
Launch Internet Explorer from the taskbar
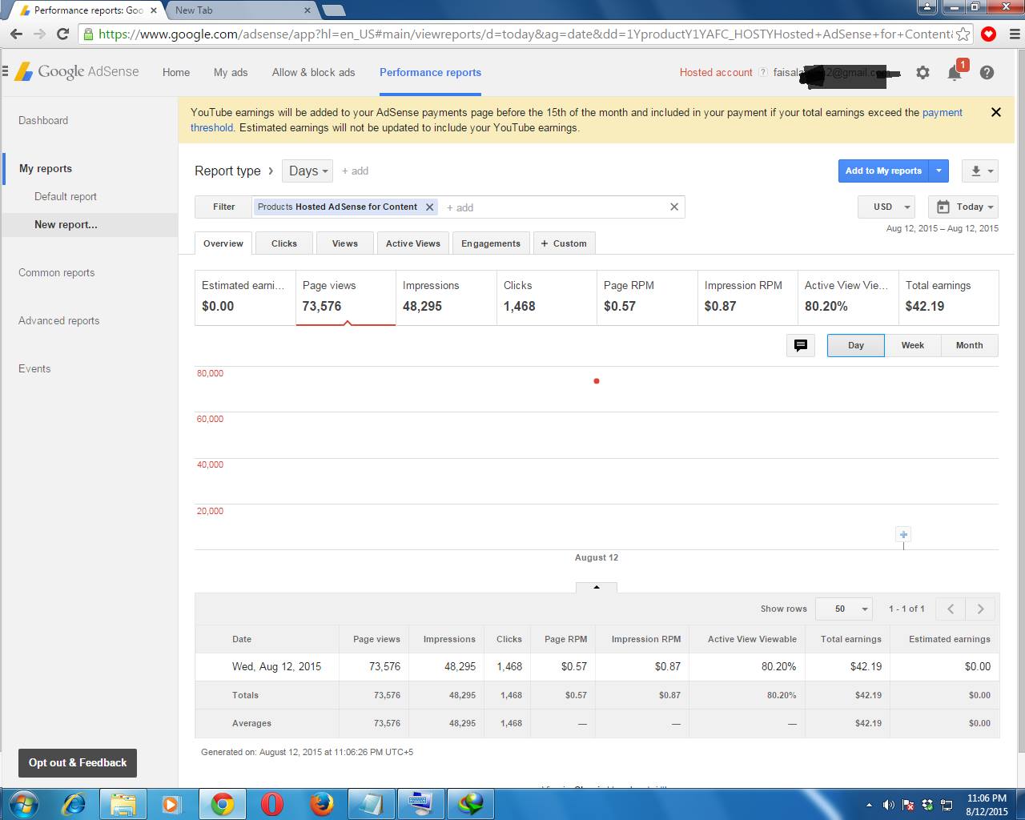pyautogui.click(x=74, y=803)
